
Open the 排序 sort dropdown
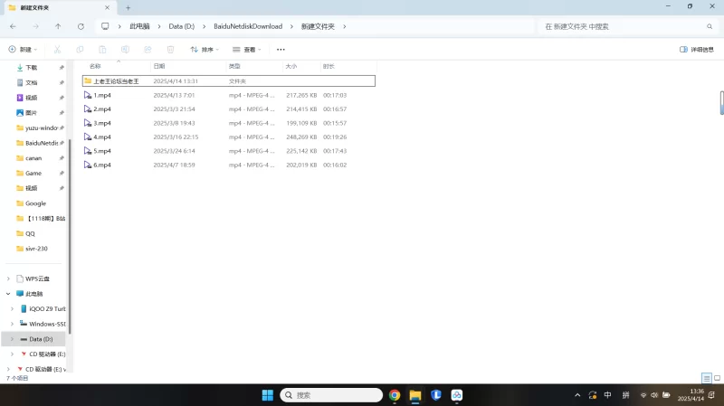tap(206, 50)
